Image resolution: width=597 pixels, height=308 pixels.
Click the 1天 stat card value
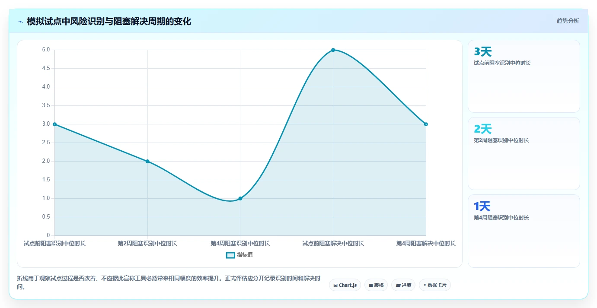coord(482,206)
